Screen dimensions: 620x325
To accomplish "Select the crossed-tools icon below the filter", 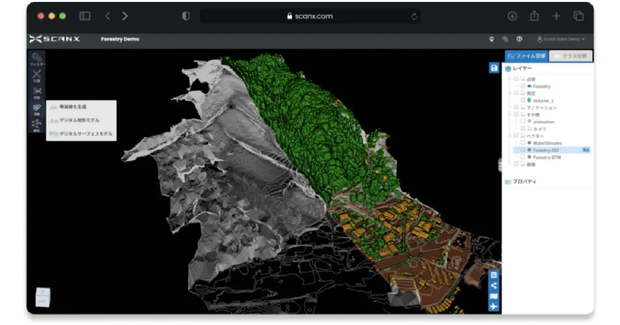I will 37,76.
